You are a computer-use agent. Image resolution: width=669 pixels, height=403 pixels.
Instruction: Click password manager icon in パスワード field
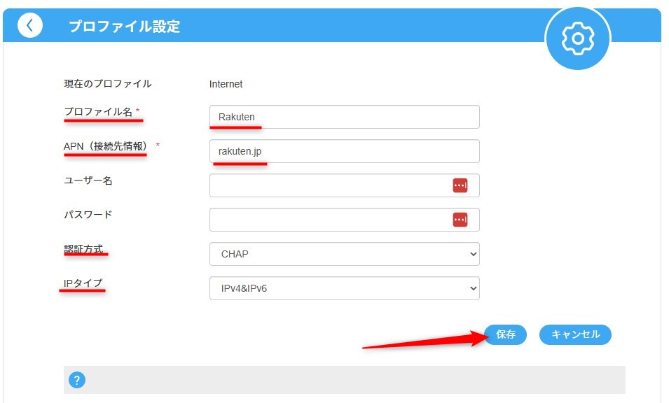(460, 220)
